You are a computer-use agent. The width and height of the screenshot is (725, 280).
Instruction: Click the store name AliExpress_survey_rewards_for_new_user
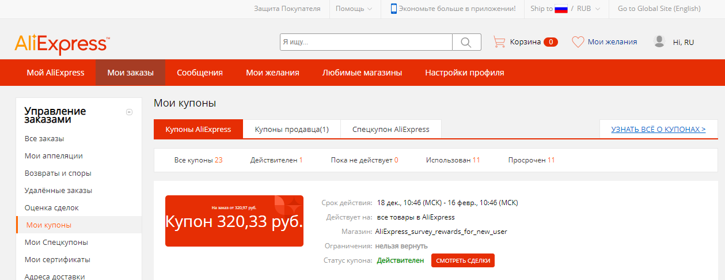pos(441,232)
